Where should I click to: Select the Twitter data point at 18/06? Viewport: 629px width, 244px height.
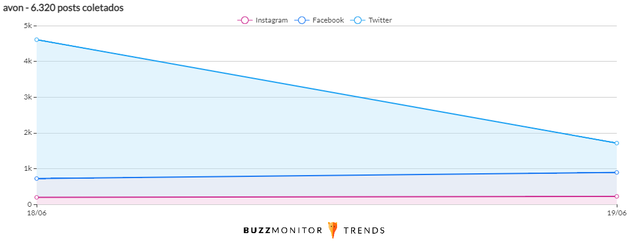[x=37, y=40]
